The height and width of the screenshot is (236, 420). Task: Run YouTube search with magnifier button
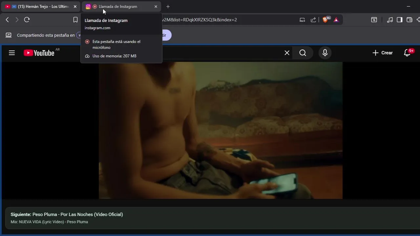pyautogui.click(x=303, y=53)
